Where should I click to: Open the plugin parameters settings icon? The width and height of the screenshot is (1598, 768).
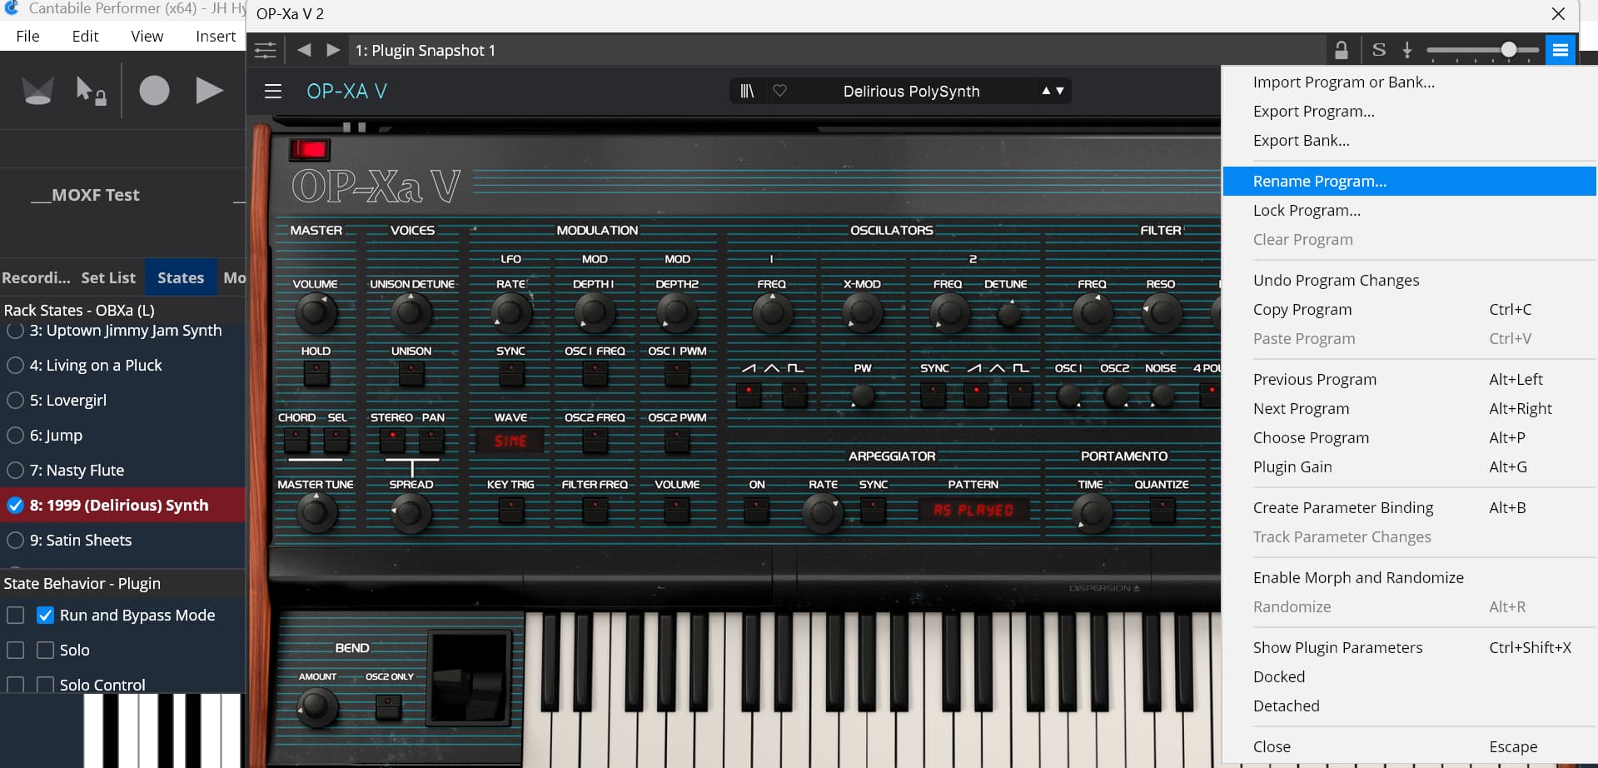click(x=265, y=50)
